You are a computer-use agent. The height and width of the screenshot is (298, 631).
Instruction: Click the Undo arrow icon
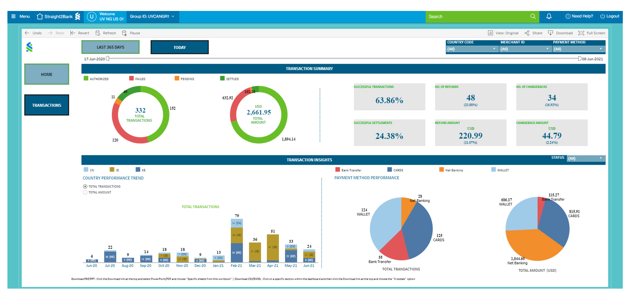click(x=27, y=33)
